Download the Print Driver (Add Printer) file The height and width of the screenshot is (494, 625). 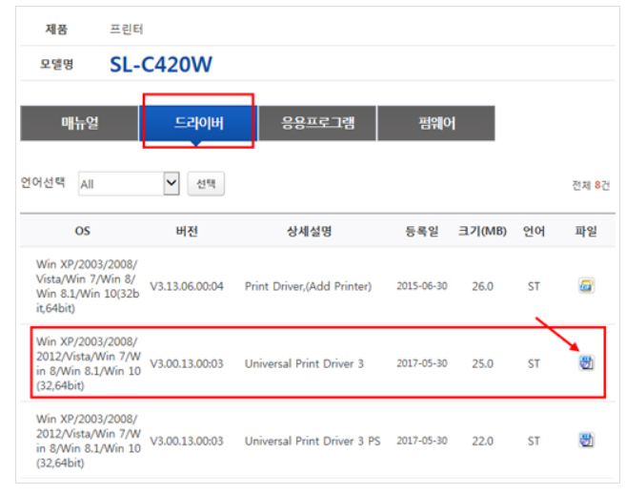click(586, 286)
